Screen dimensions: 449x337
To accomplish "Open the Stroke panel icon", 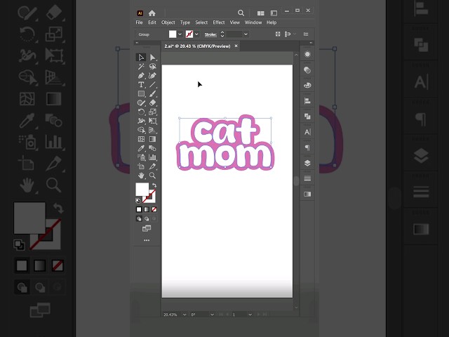I will pos(307,178).
